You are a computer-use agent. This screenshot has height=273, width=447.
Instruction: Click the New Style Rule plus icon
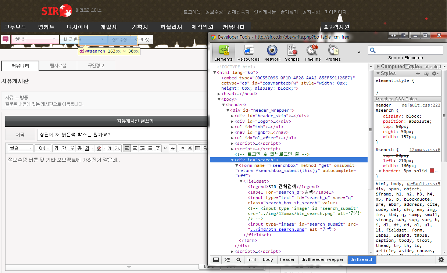coord(418,73)
